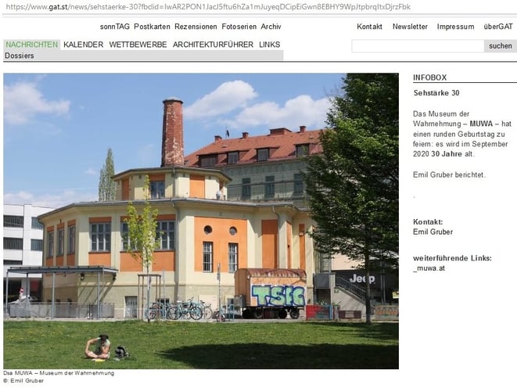Screen dimensions: 517x388
Task: Click the INFOBOX heading
Action: pos(430,77)
